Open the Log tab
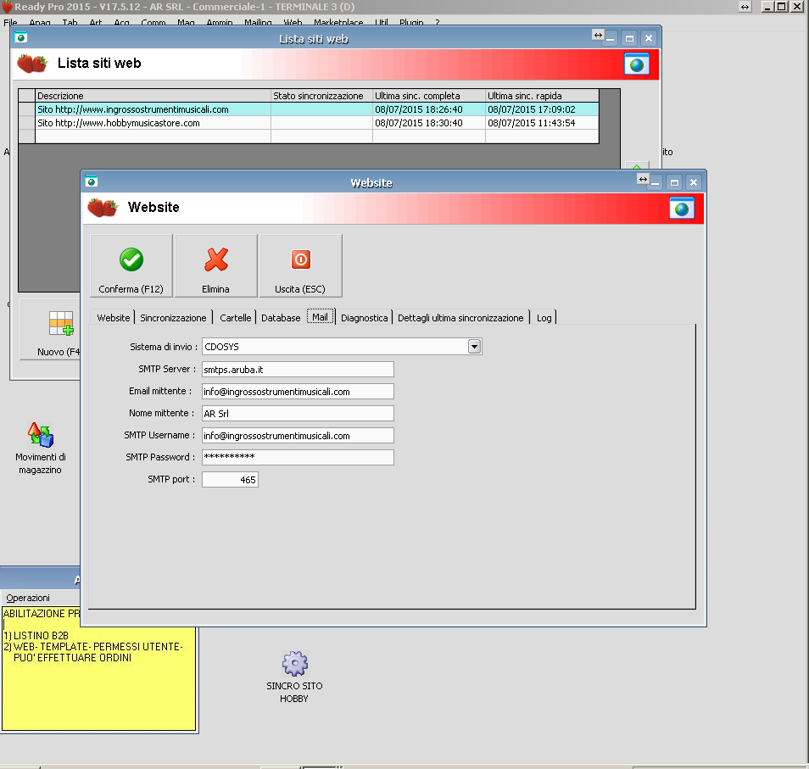 [x=544, y=318]
